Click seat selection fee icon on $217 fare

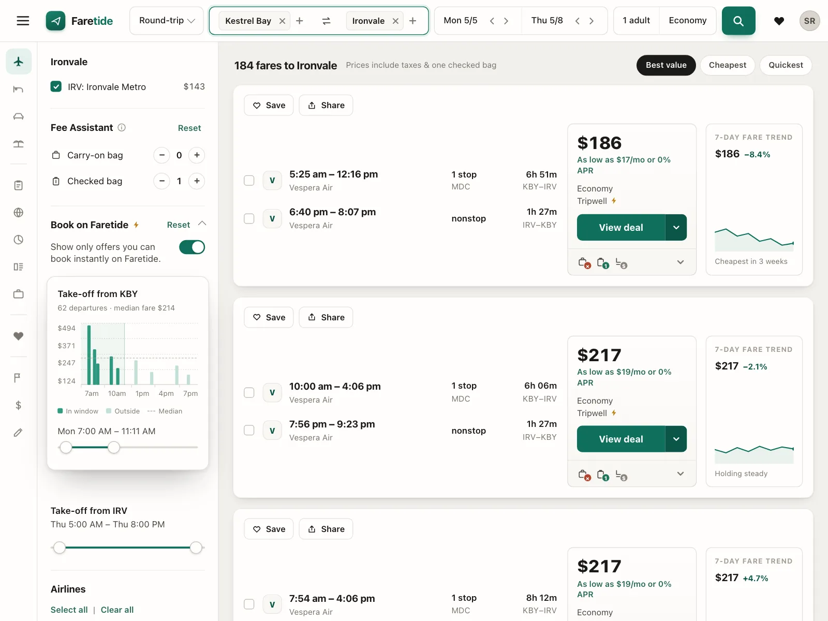point(622,475)
